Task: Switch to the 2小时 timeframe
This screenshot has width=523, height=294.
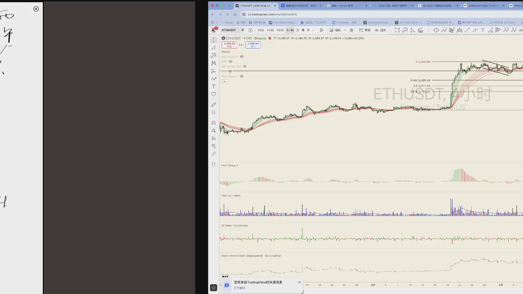Action: click(280, 30)
